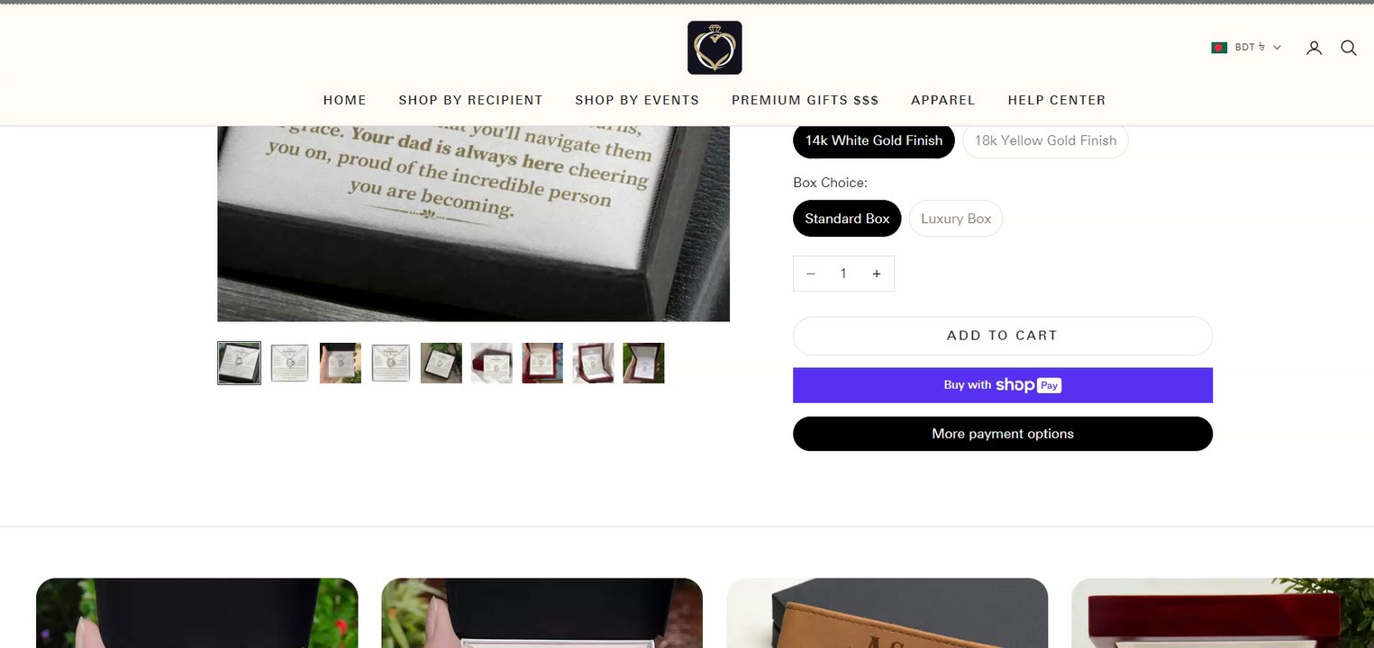Open the Shop By Events menu
The width and height of the screenshot is (1374, 648).
click(x=637, y=100)
